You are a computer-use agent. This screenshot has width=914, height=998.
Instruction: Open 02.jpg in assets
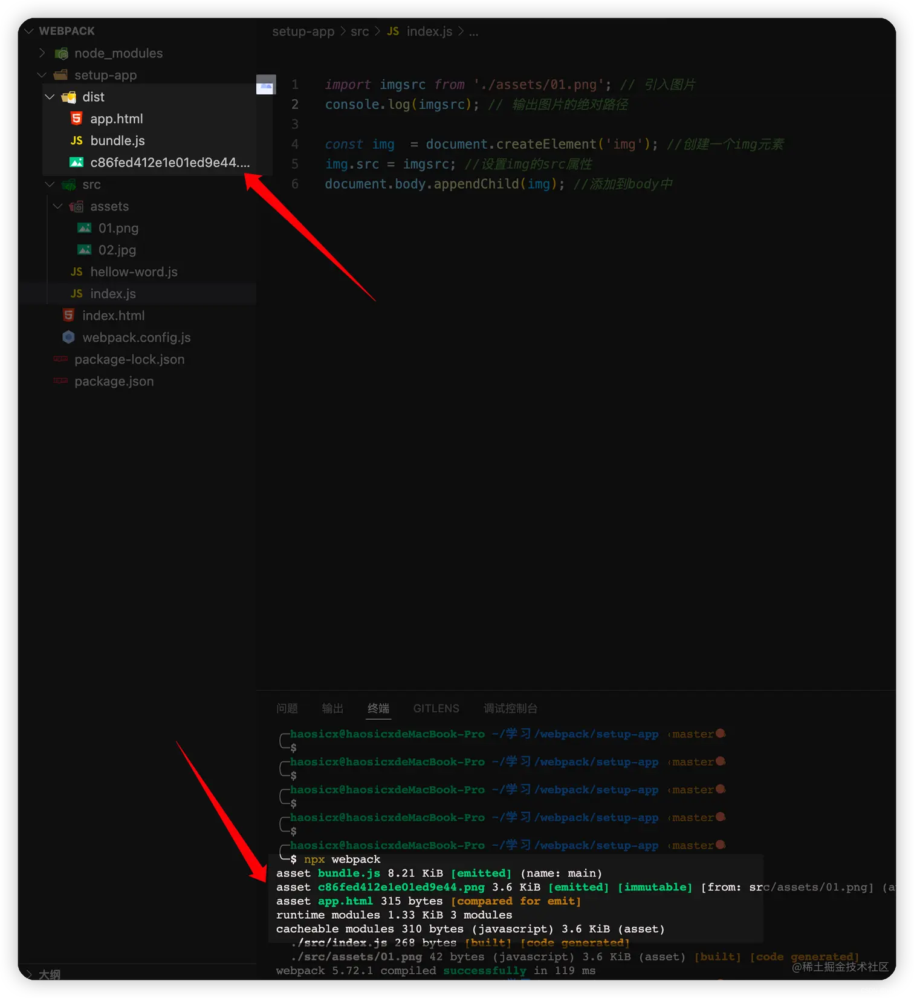click(x=117, y=250)
